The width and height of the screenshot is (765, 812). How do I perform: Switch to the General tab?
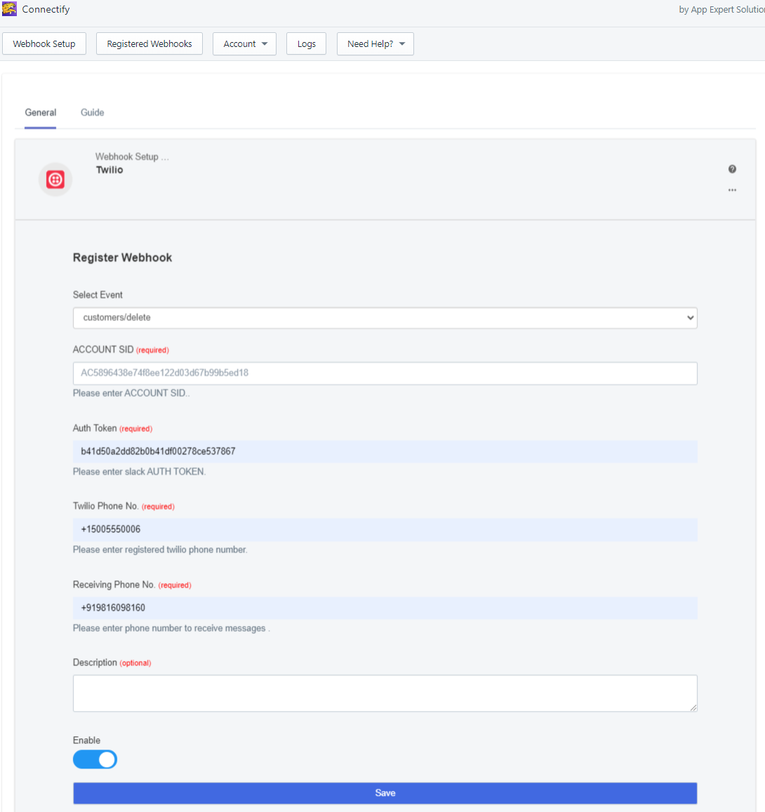click(x=41, y=112)
